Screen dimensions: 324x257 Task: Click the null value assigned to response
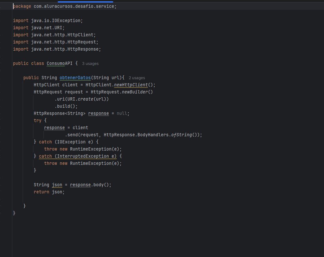[122, 114]
